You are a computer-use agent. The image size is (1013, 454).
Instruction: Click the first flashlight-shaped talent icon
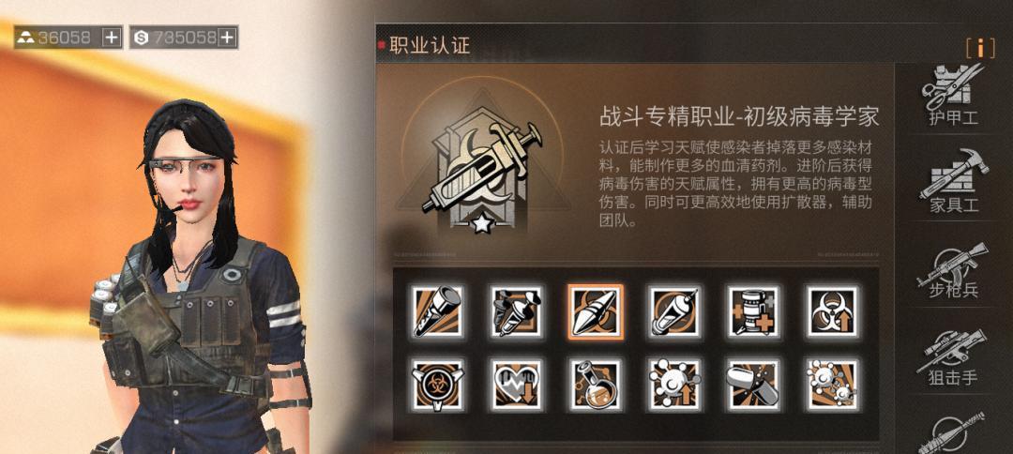tap(437, 312)
